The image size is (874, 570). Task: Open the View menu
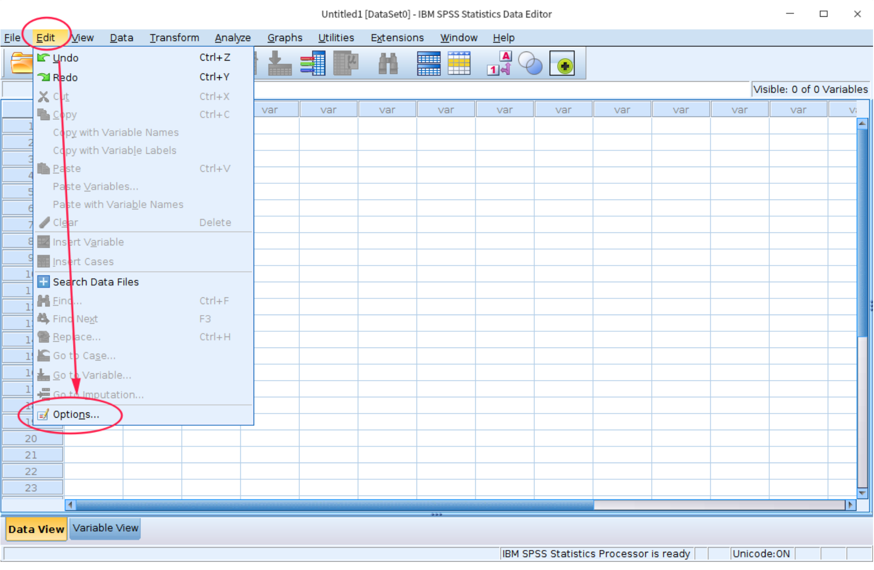click(83, 38)
